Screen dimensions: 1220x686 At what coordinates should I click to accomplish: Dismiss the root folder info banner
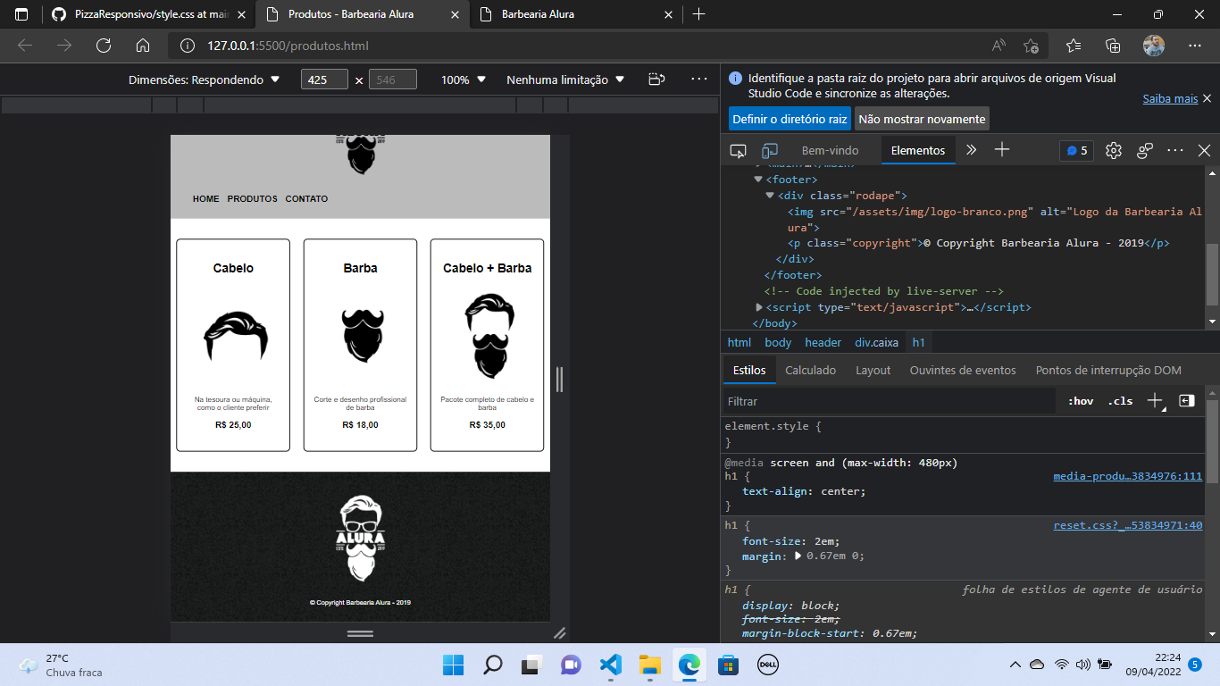(x=1207, y=98)
